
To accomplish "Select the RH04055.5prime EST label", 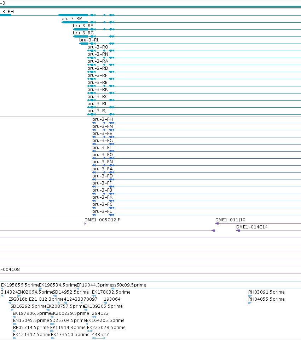I will [266, 299].
